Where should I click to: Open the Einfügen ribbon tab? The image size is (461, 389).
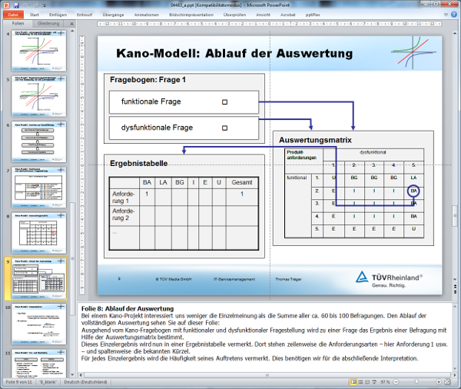click(x=58, y=14)
